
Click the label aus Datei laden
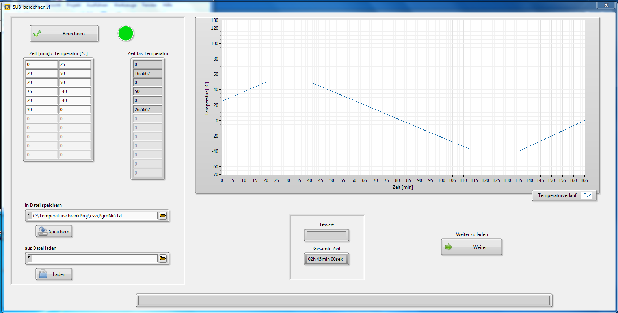[x=41, y=248]
